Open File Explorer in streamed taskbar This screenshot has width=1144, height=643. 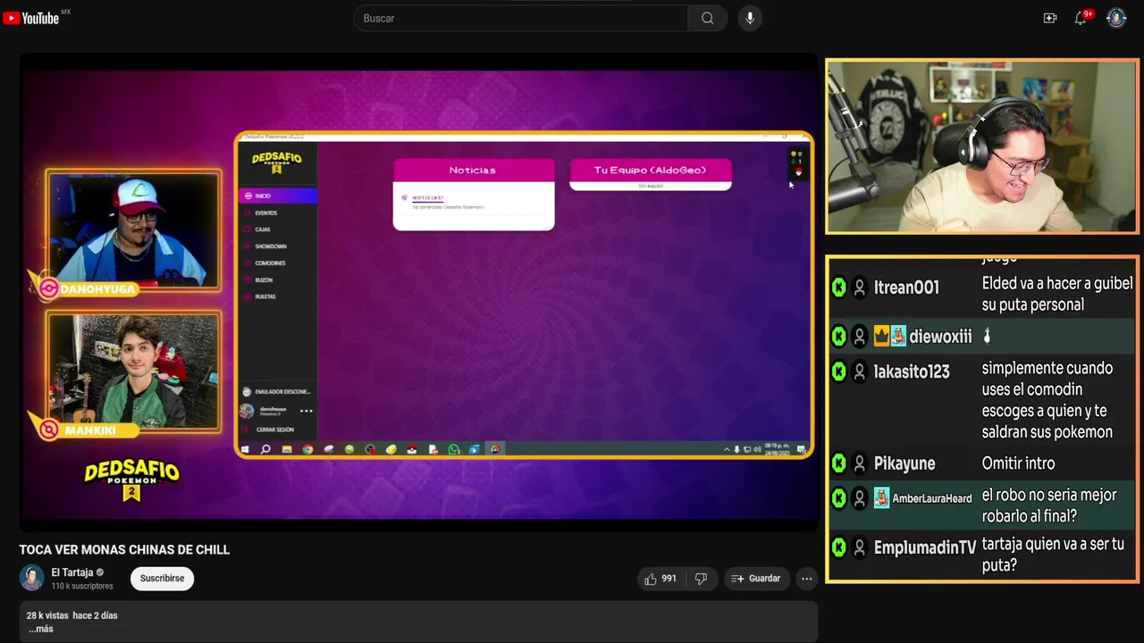point(287,449)
